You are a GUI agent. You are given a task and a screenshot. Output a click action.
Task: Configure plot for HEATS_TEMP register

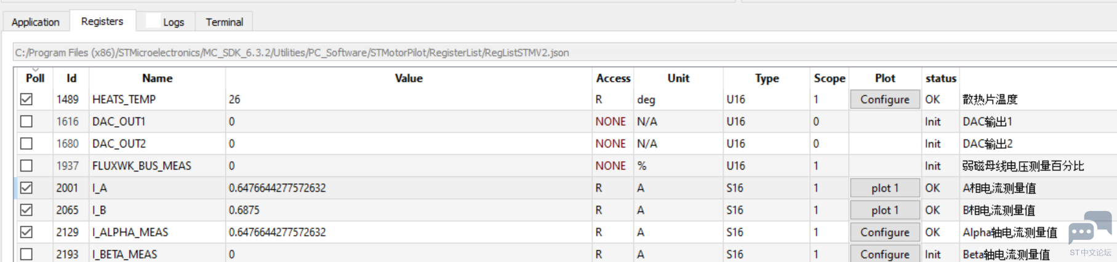coord(885,99)
